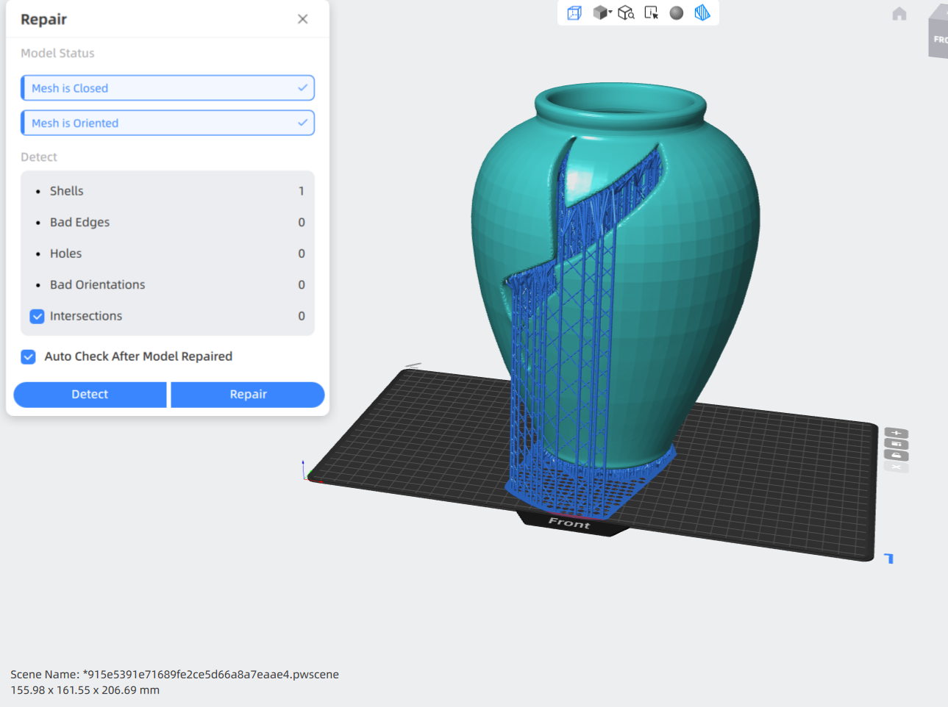
Task: Click the plus button beside build plate
Action: (x=896, y=433)
